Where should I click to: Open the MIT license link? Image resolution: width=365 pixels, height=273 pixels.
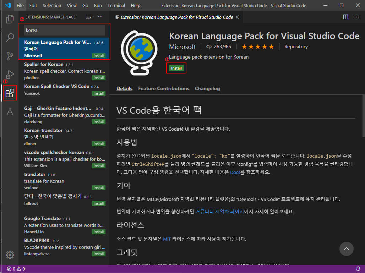click(167, 239)
